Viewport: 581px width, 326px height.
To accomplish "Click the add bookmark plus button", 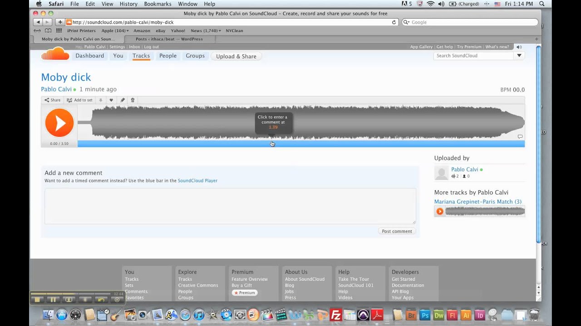I will click(60, 22).
